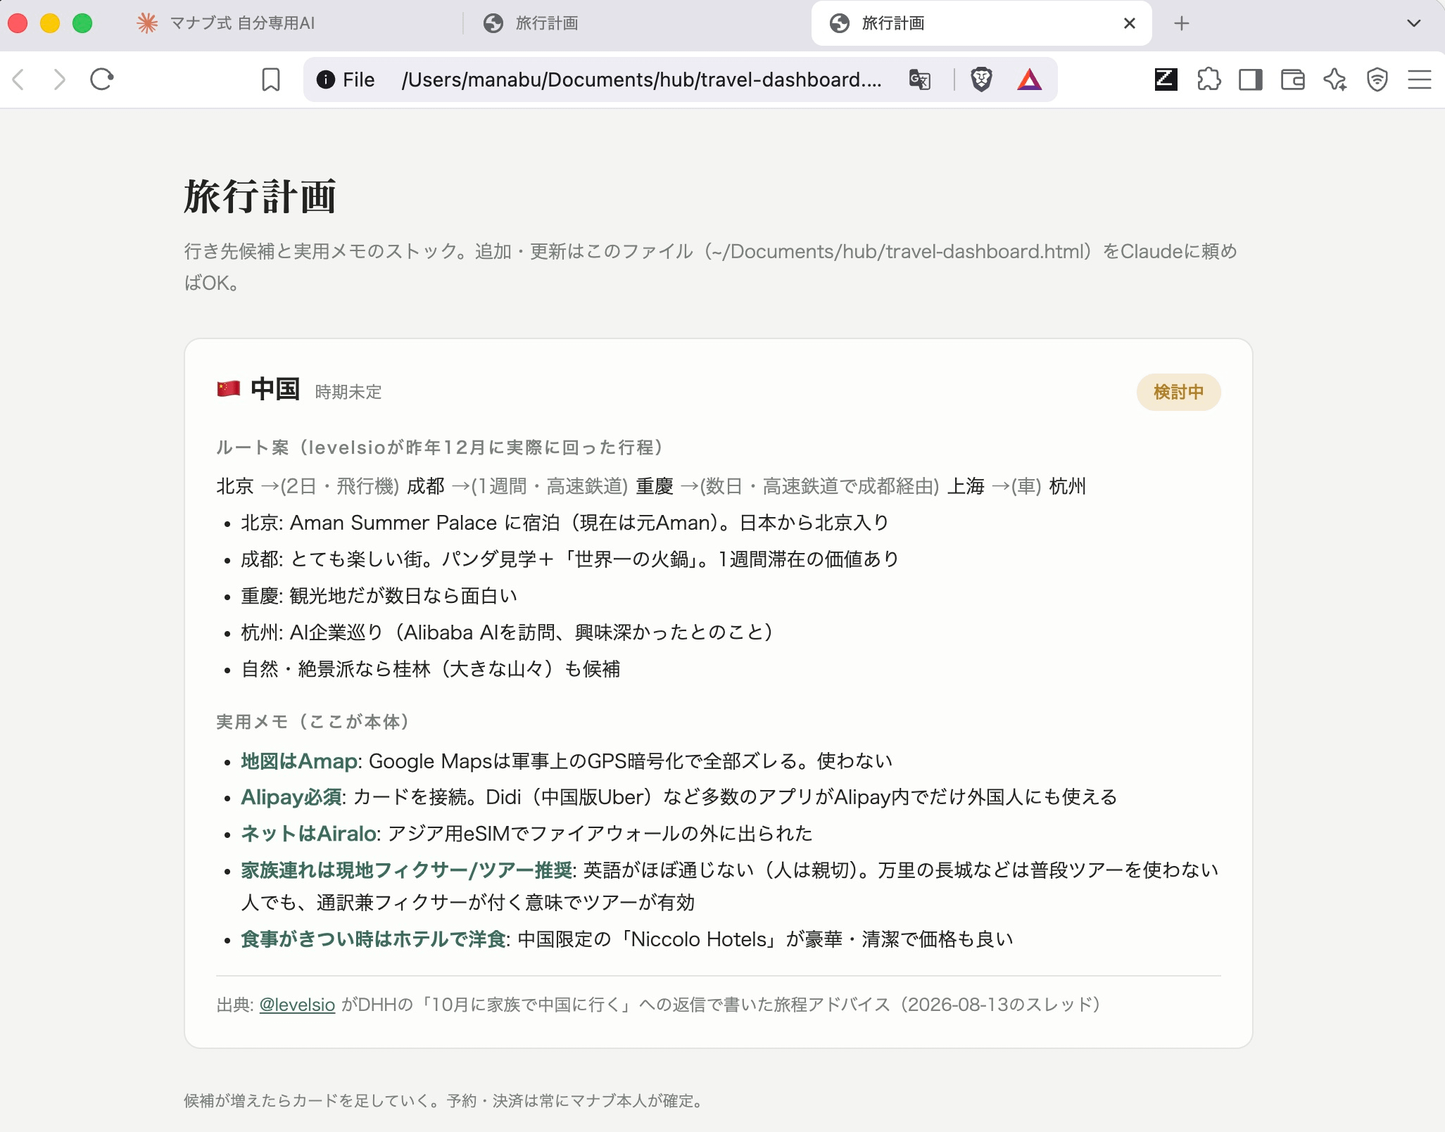Select the active 旅行計画 tab
Screen dimensions: 1445x1132
tap(981, 23)
